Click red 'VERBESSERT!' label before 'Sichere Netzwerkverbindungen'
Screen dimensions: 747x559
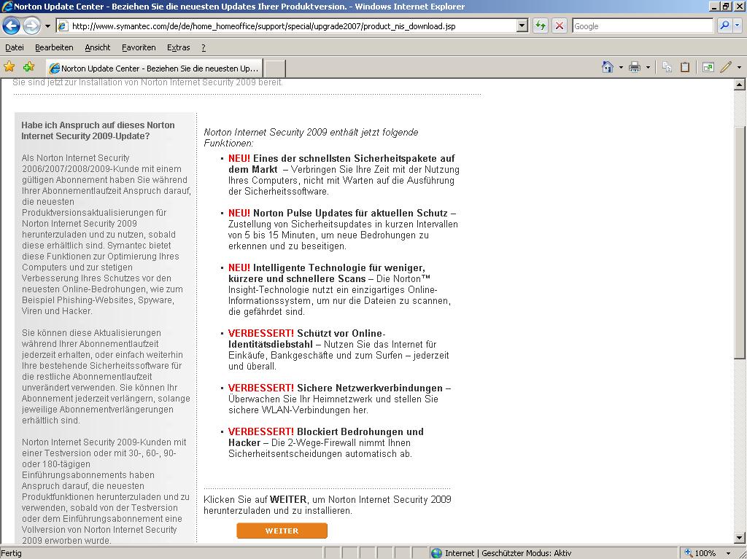point(261,388)
